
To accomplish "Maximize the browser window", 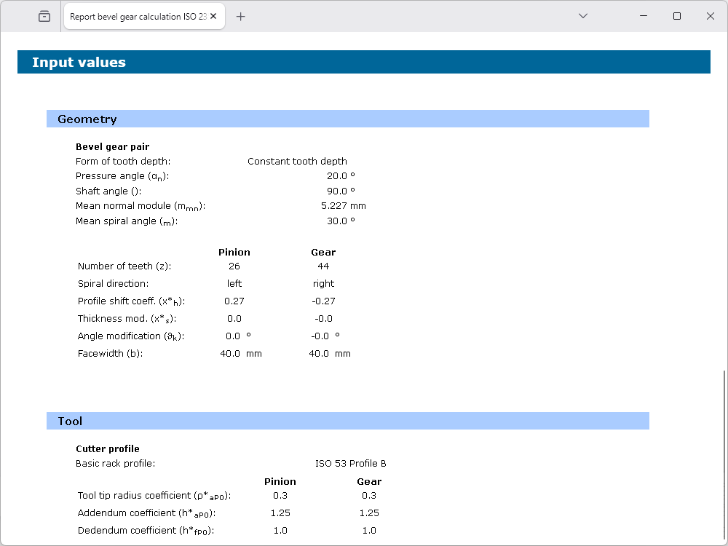I will click(x=677, y=16).
